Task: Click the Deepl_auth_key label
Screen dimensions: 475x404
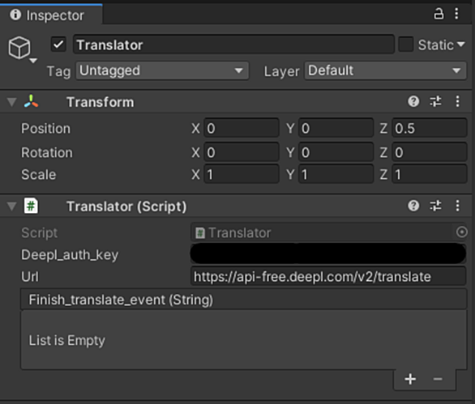Action: point(70,255)
